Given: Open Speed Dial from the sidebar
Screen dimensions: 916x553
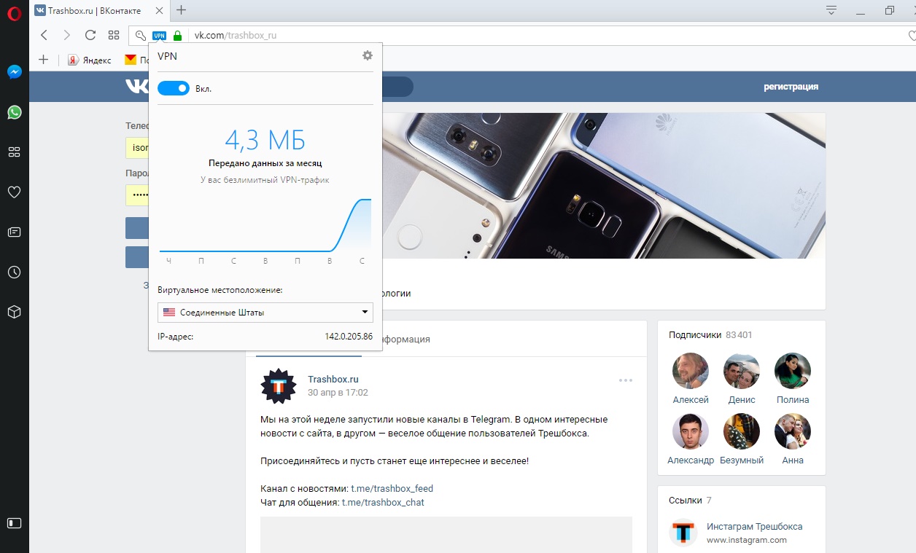Looking at the screenshot, I should (15, 152).
